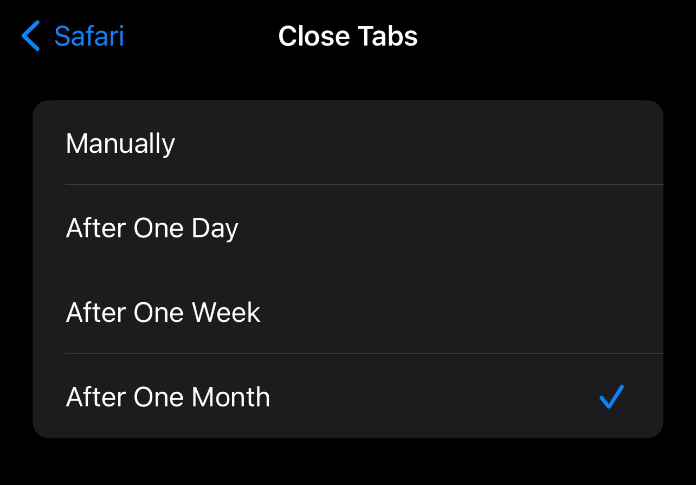Tap the options list group
Image resolution: width=696 pixels, height=485 pixels.
pos(348,270)
